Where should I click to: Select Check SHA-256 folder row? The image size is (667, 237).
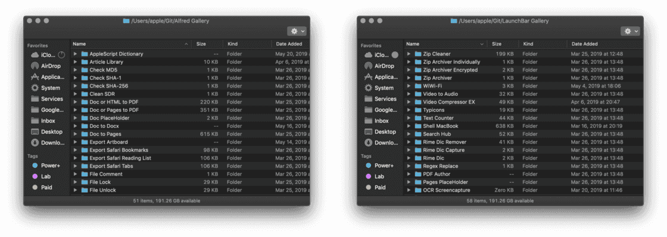[190, 86]
